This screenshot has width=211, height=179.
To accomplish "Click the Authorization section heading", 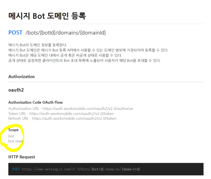I will pos(21,77).
